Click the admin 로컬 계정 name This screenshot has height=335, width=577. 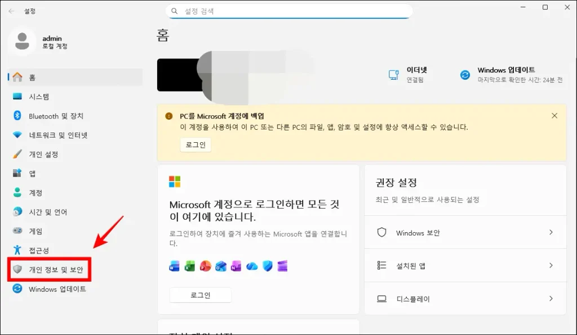click(x=55, y=42)
